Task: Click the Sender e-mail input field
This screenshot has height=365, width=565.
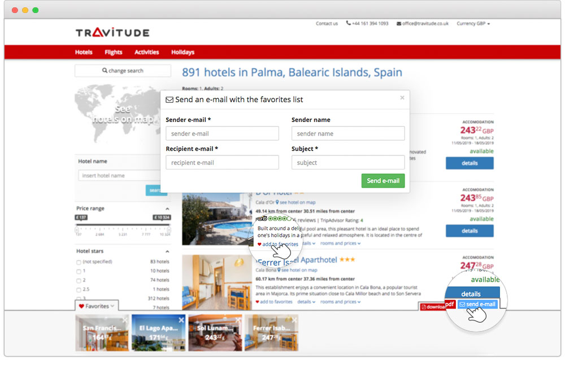Action: pos(222,133)
